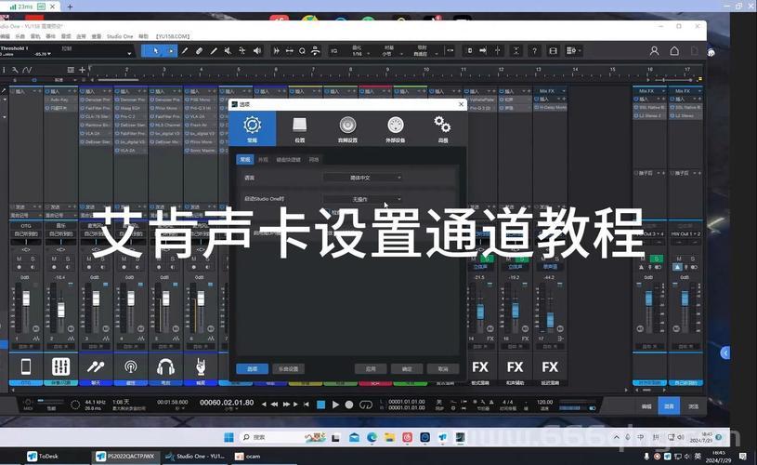757x465 pixels.
Task: Click the broadcast antenna channel icon
Action: (130, 366)
